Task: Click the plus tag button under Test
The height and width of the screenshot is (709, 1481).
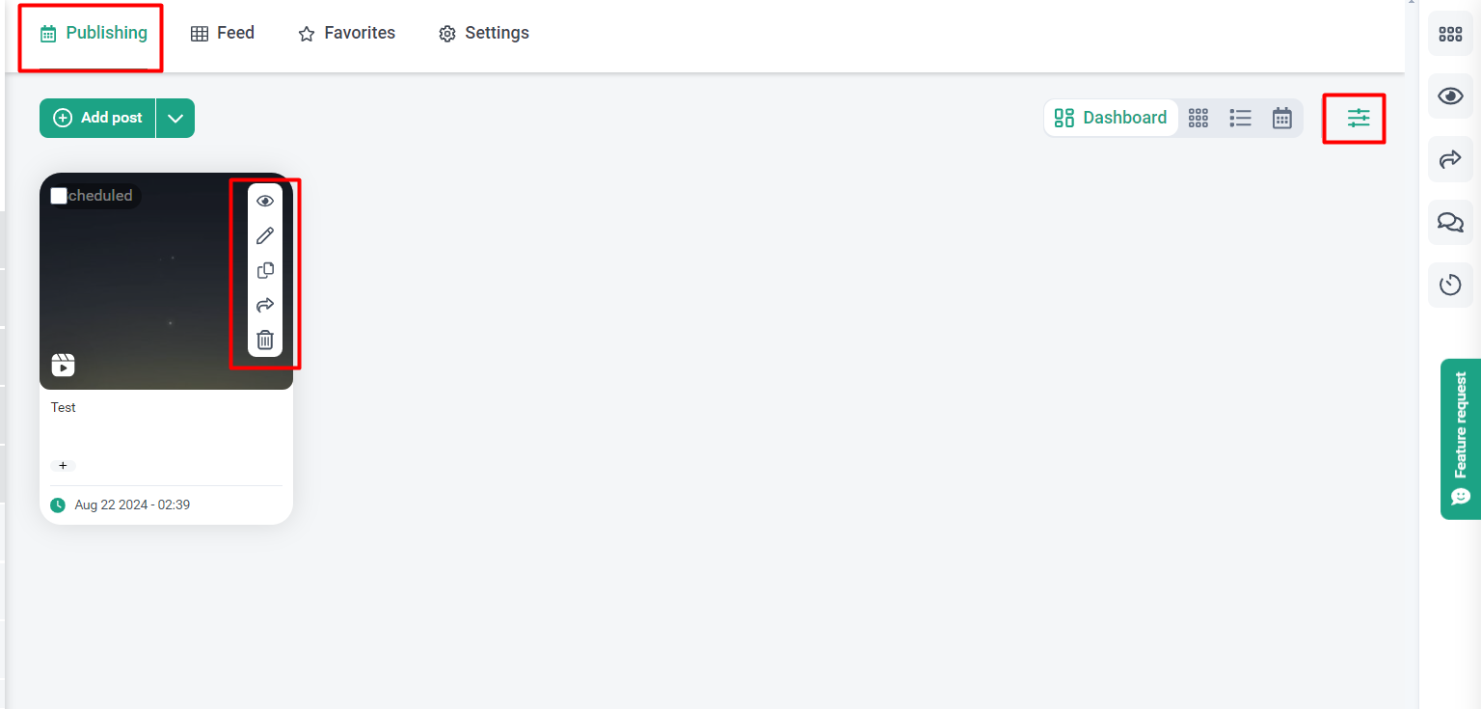Action: point(63,466)
